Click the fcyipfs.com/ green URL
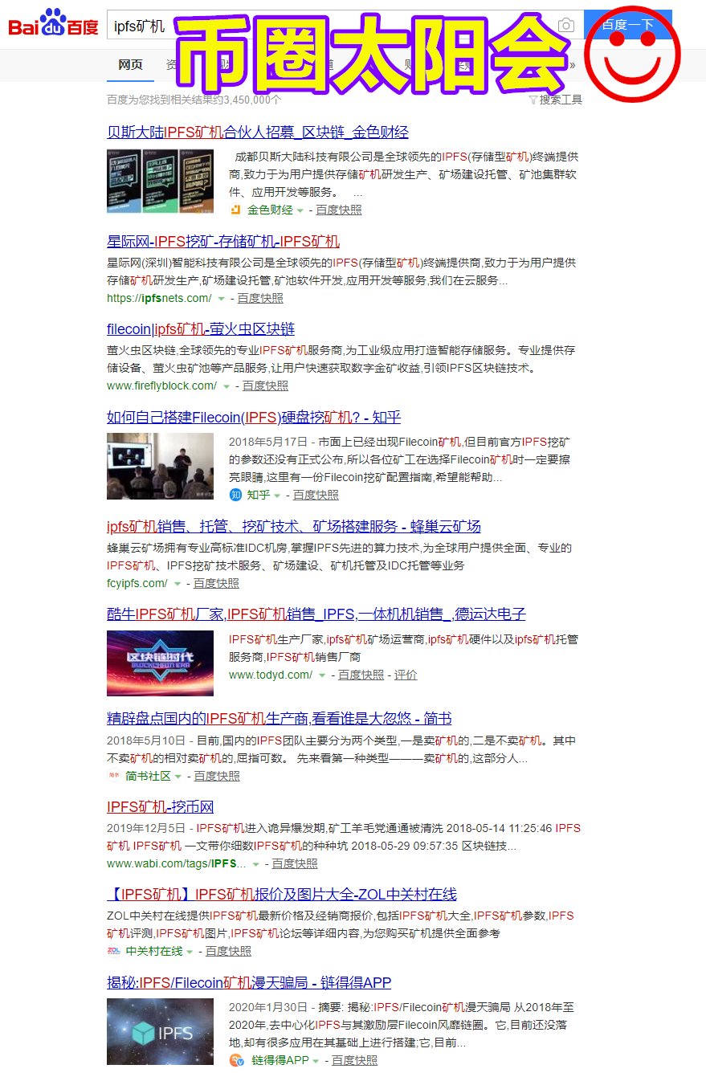Viewport: 706px width, 1077px height. coord(137,583)
